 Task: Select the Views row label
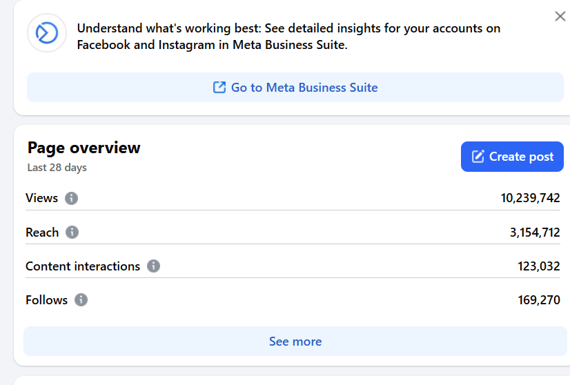[x=41, y=198]
